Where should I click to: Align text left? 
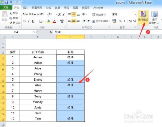(69, 21)
